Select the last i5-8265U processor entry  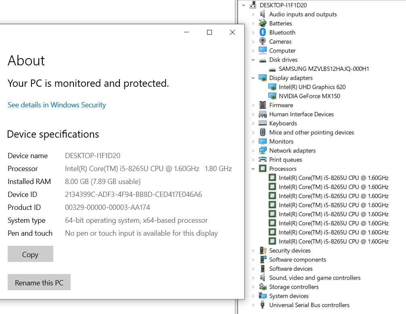pyautogui.click(x=333, y=241)
